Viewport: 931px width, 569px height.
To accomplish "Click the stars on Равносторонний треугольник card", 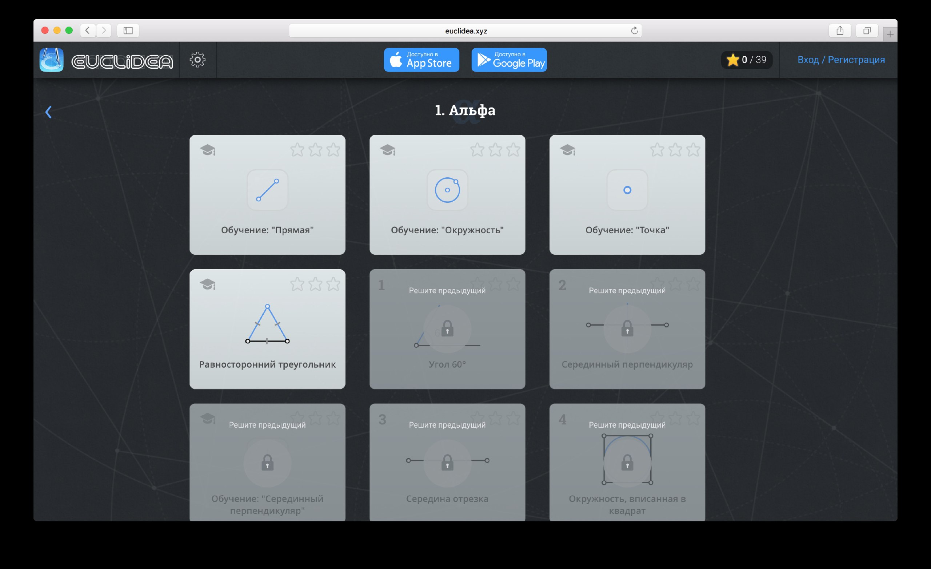I will click(315, 284).
